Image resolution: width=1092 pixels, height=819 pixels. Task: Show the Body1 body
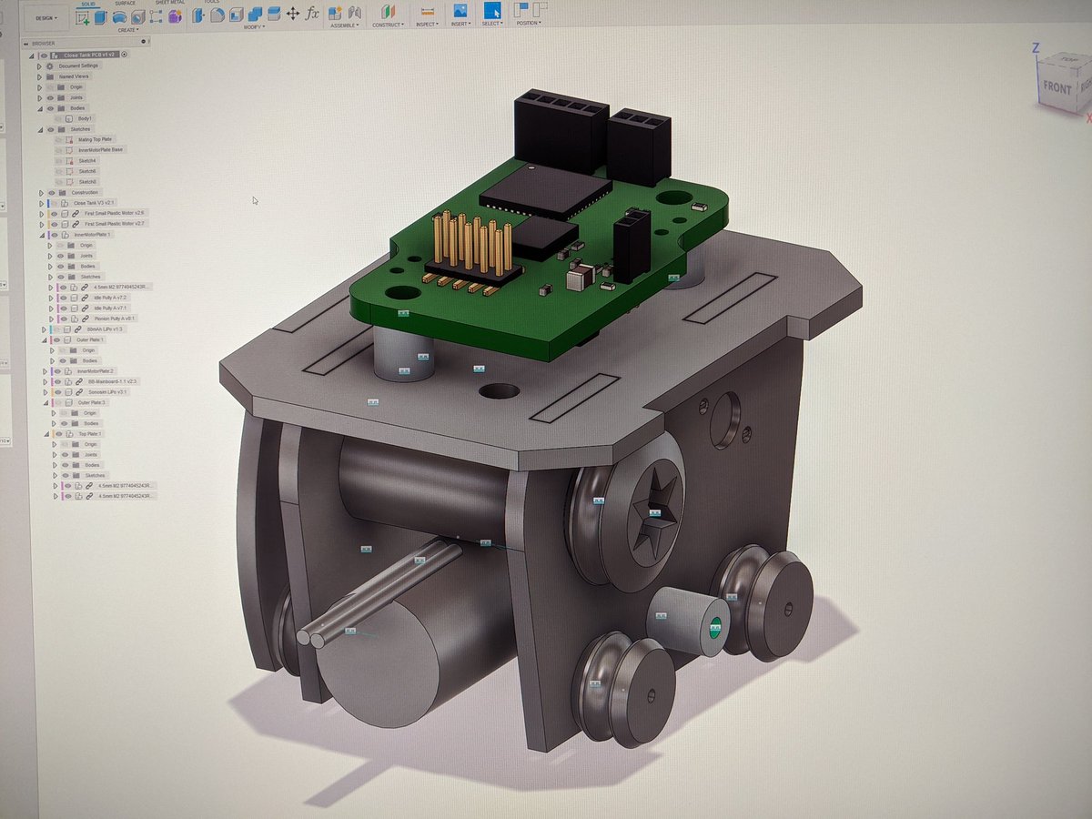pos(58,118)
